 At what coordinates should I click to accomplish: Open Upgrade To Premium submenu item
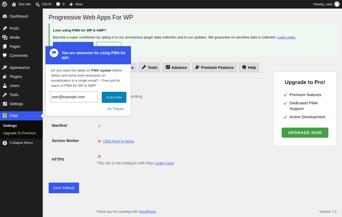pyautogui.click(x=20, y=133)
